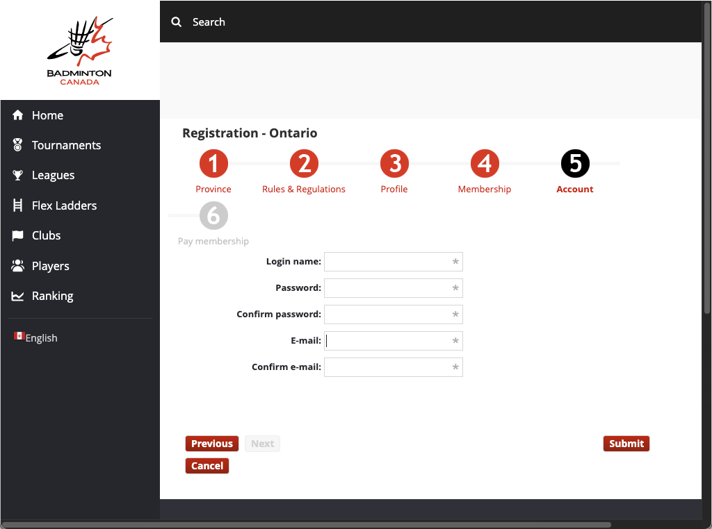Focus the Confirm e-mail input field
The width and height of the screenshot is (712, 529).
click(x=394, y=367)
